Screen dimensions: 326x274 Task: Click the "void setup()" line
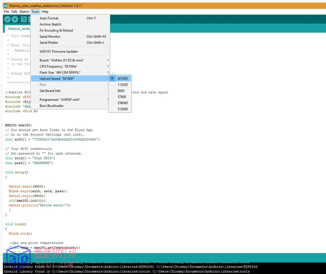click(16, 172)
